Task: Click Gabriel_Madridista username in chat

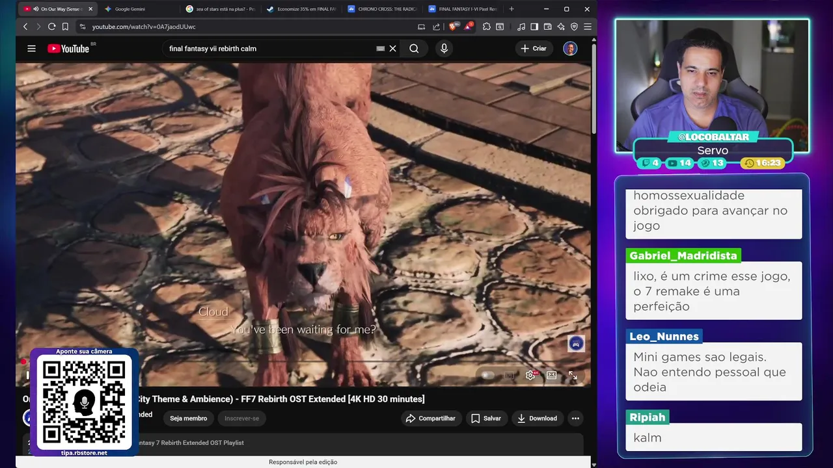Action: pyautogui.click(x=683, y=255)
